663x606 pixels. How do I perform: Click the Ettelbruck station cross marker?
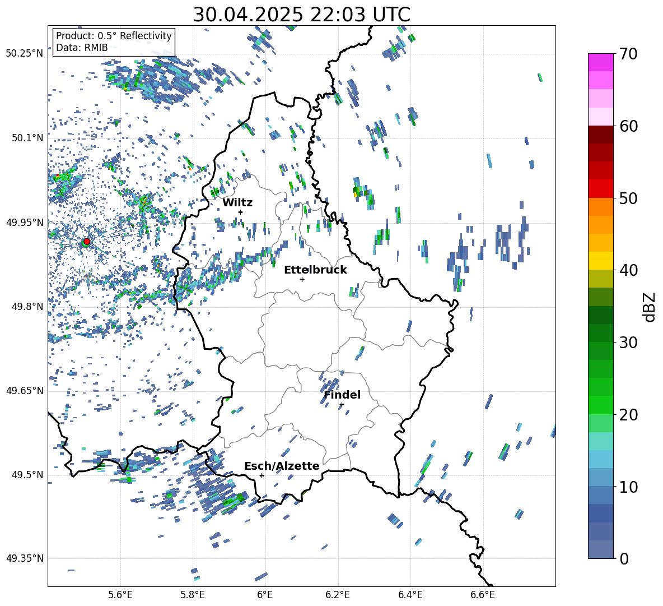pyautogui.click(x=302, y=279)
